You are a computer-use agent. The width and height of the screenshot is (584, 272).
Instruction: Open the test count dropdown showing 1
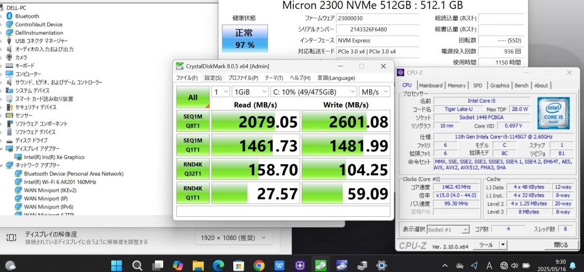221,92
